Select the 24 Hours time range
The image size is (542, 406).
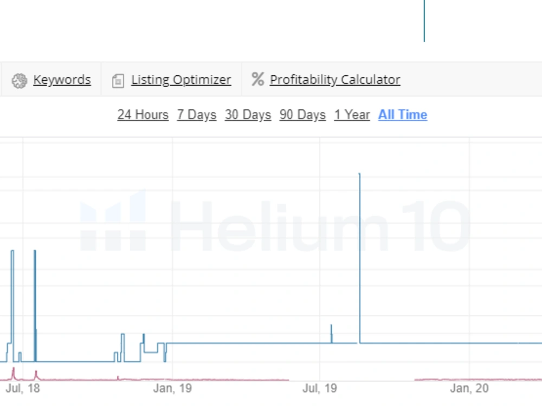(x=143, y=115)
